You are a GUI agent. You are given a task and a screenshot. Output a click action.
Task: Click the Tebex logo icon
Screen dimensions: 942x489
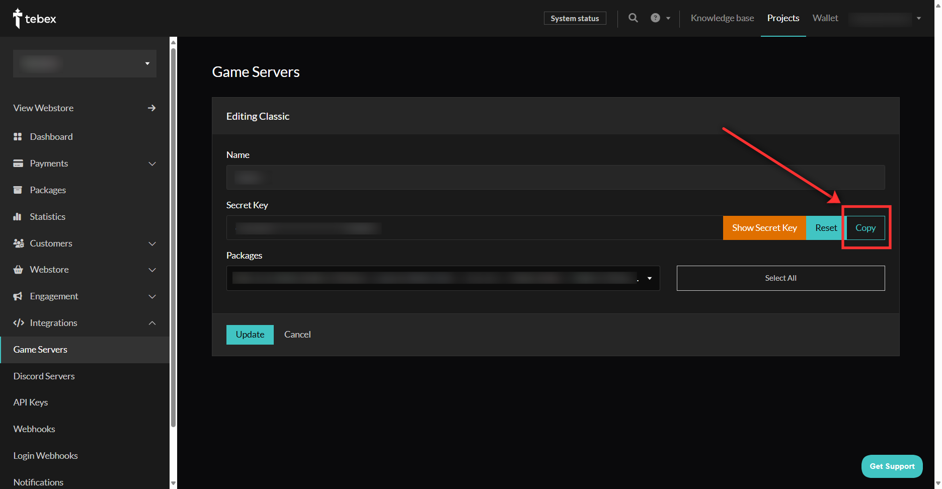[x=18, y=19]
